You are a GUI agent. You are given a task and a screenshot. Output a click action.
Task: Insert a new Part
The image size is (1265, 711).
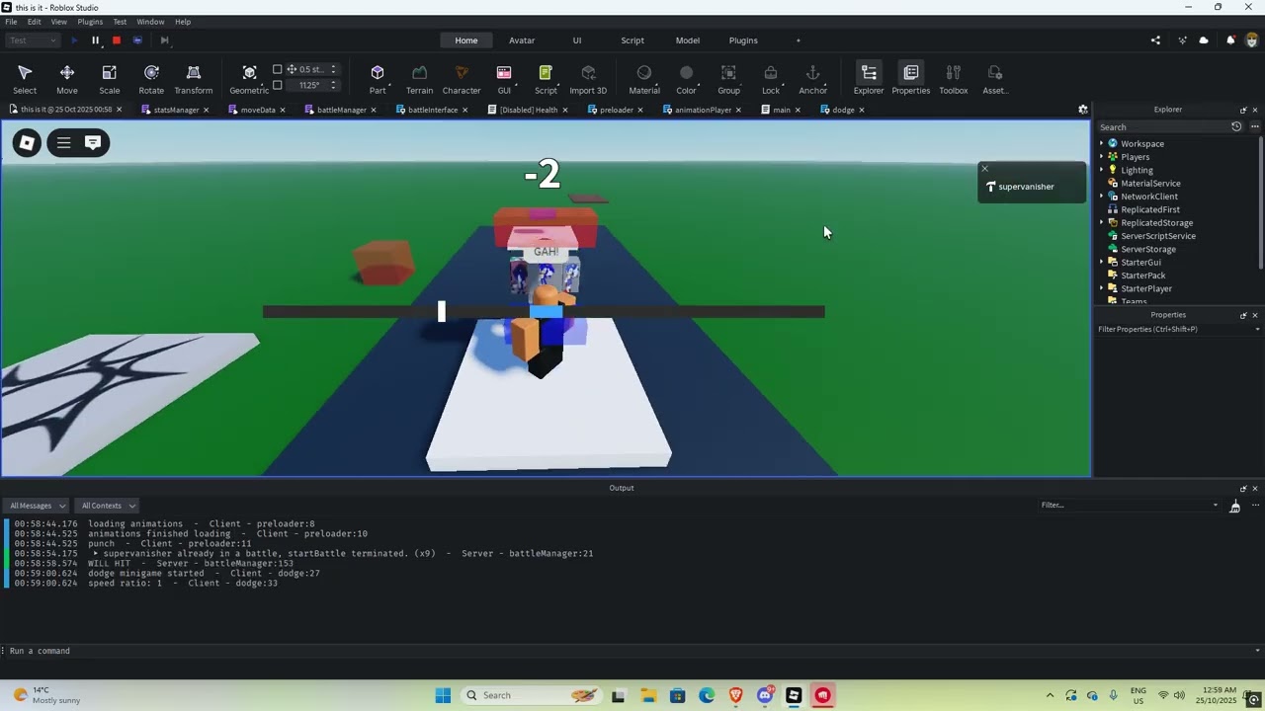click(x=378, y=79)
